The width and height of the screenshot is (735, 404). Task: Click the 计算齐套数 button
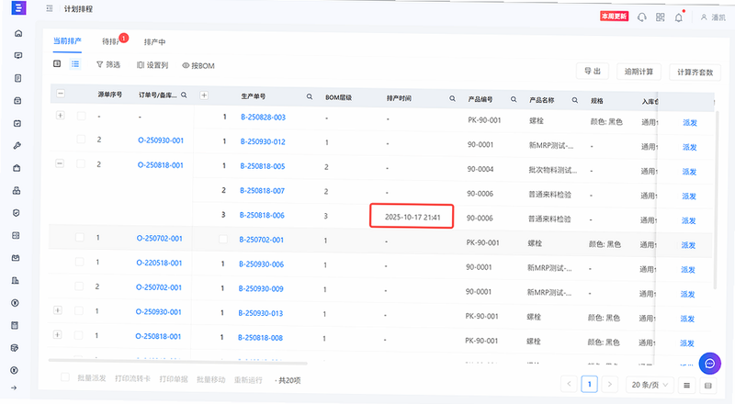[695, 73]
